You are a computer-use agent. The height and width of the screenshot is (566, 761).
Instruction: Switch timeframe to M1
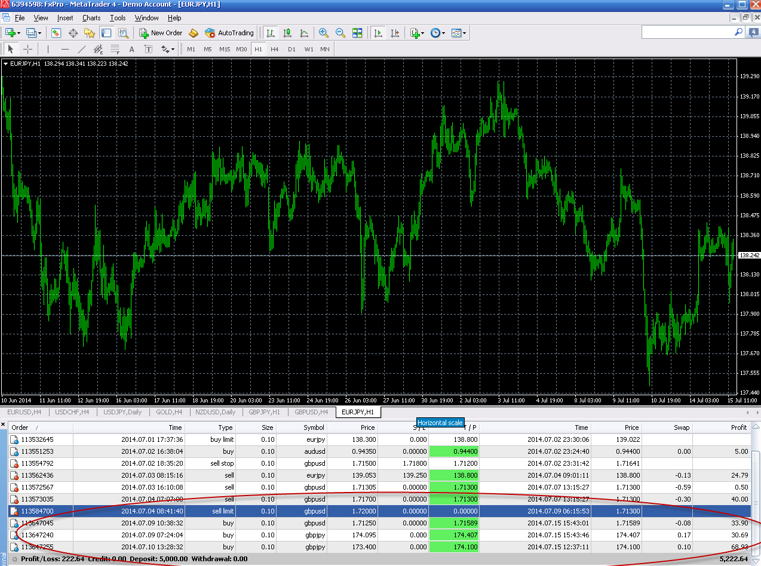point(191,49)
